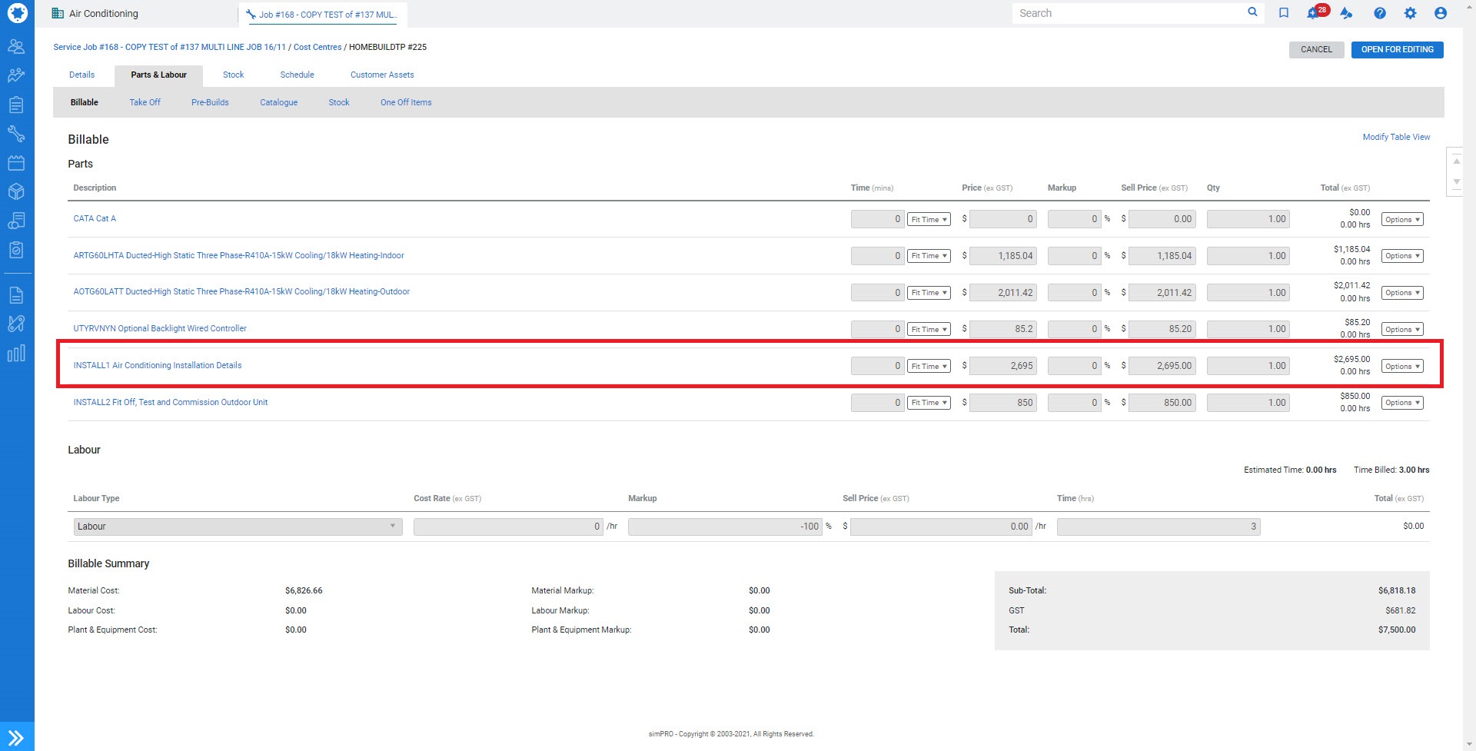Open Fit Time dropdown for CATA Cat A

tap(929, 219)
